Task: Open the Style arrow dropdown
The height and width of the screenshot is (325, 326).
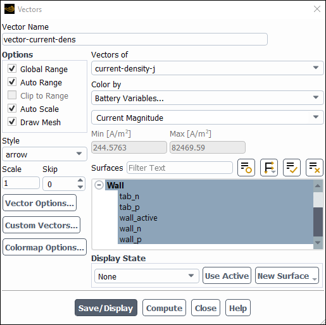Action: (44, 154)
